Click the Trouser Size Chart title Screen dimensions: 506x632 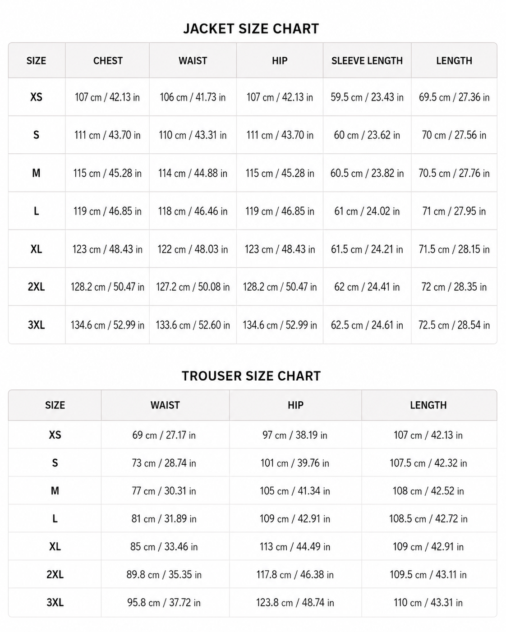251,376
